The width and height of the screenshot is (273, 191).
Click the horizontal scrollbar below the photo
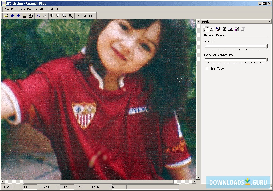99,181
